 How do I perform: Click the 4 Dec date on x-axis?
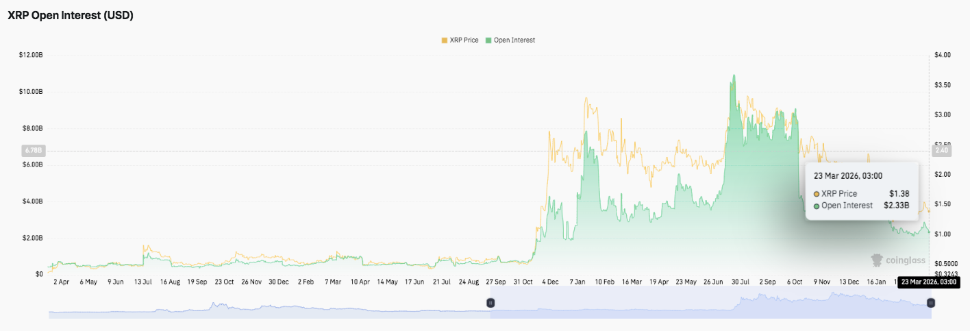(550, 282)
